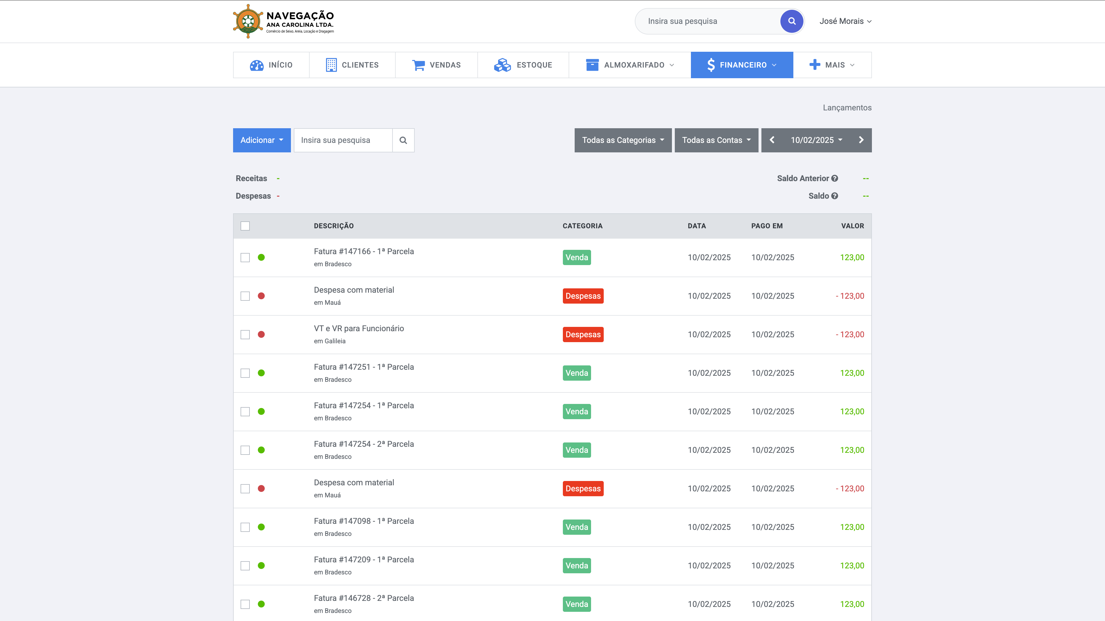This screenshot has width=1105, height=621.
Task: Click the Despesas summary label
Action: [253, 196]
